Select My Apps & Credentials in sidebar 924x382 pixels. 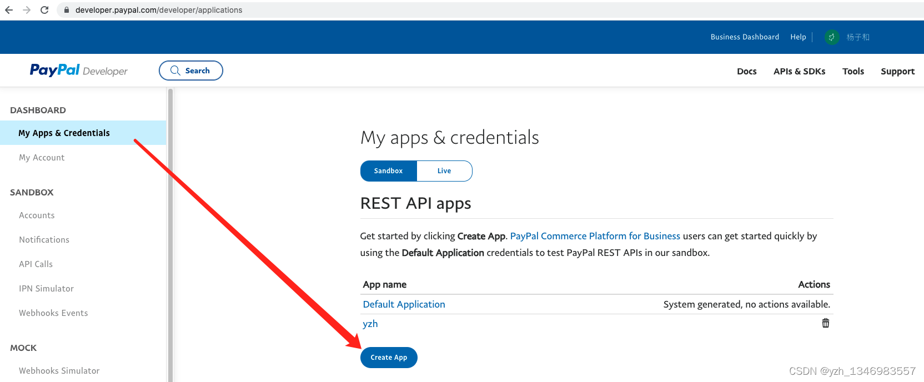click(83, 133)
